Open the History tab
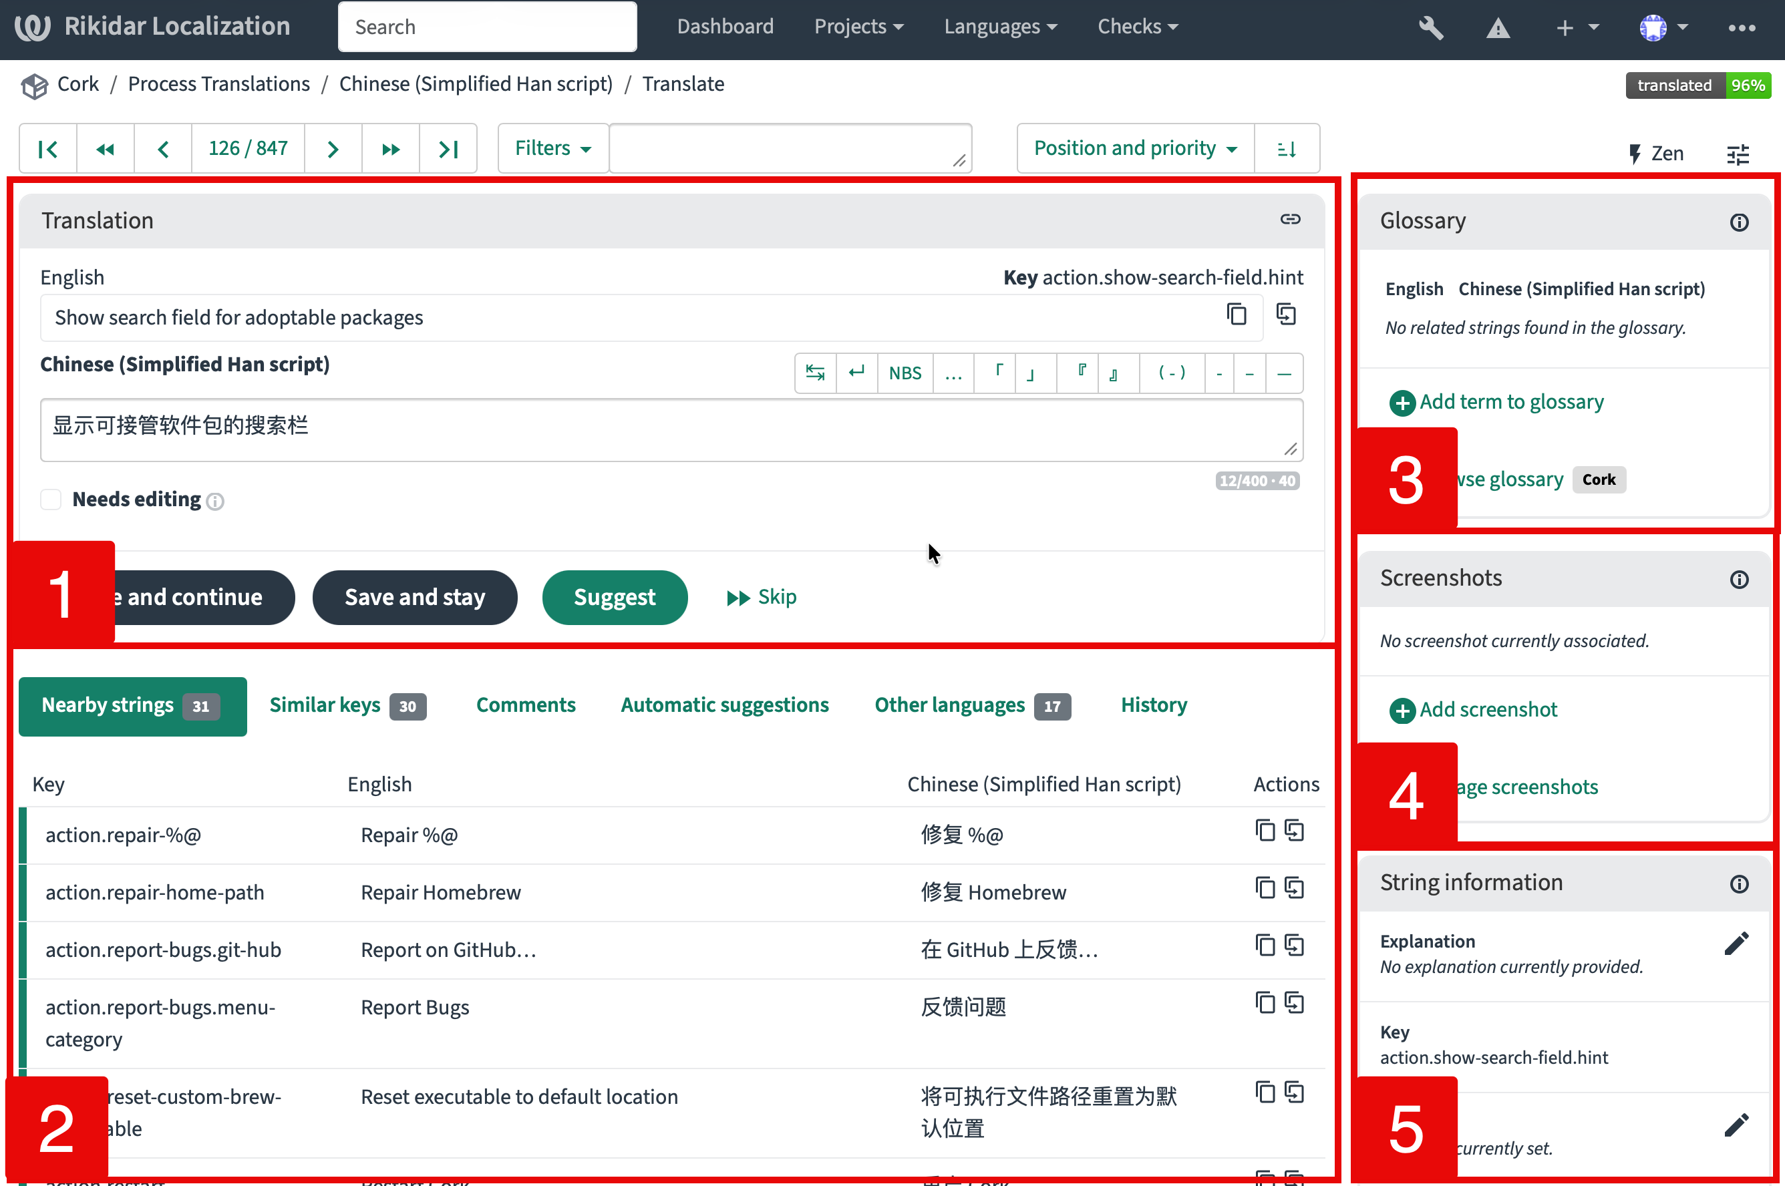Viewport: 1785px width, 1186px height. click(x=1153, y=705)
